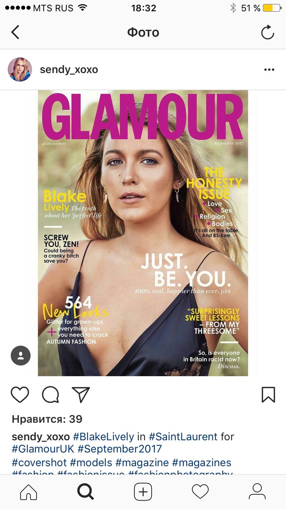Image resolution: width=286 pixels, height=509 pixels.
Task: Refresh the photo with reload icon
Action: (x=268, y=32)
